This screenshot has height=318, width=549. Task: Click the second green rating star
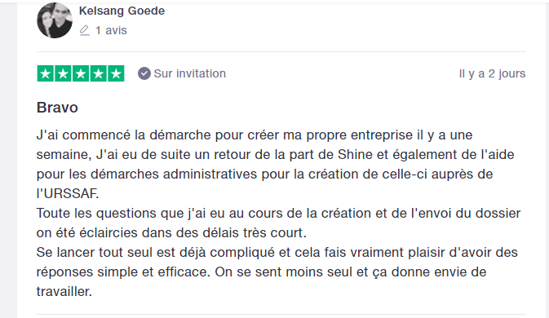pyautogui.click(x=63, y=73)
